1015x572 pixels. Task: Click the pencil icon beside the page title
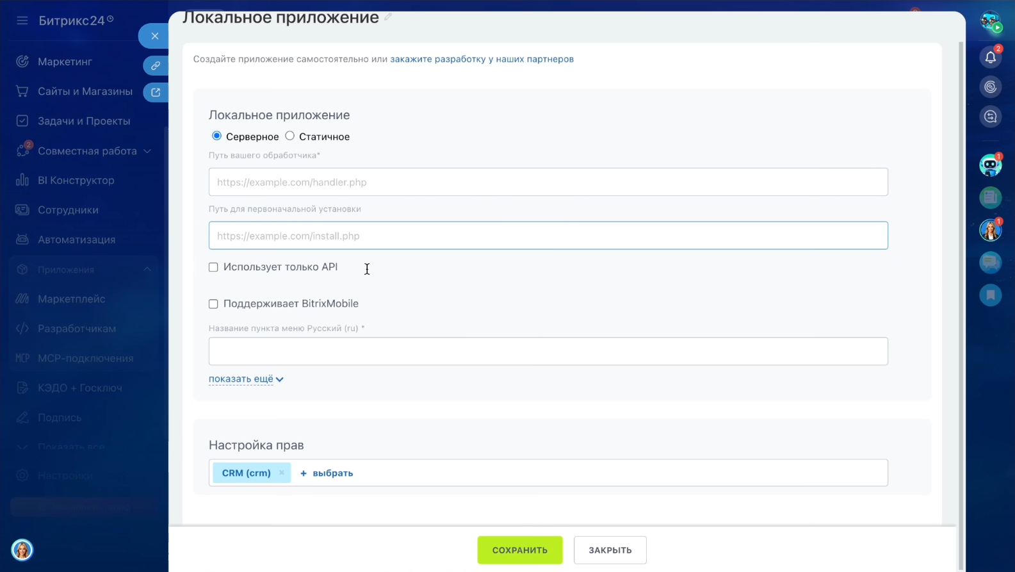(388, 17)
